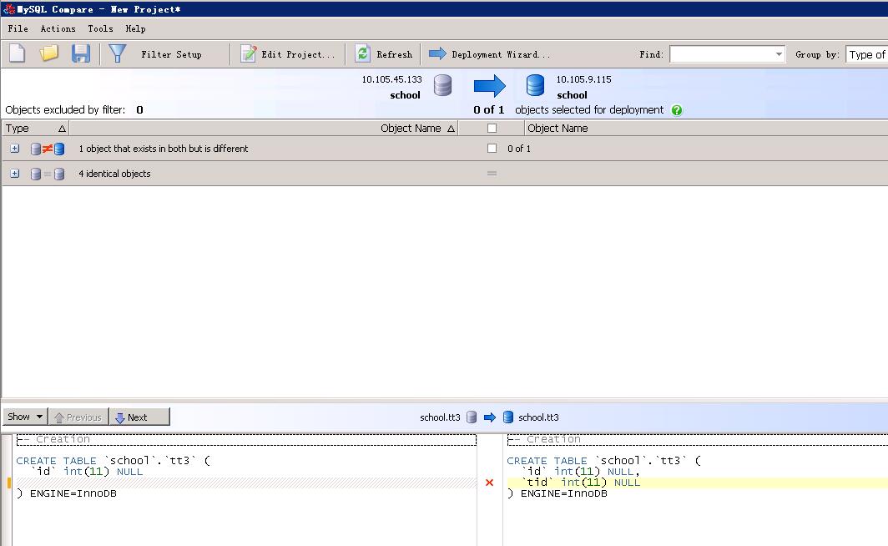Expand the 4 identical objects group
This screenshot has width=888, height=546.
[x=15, y=174]
